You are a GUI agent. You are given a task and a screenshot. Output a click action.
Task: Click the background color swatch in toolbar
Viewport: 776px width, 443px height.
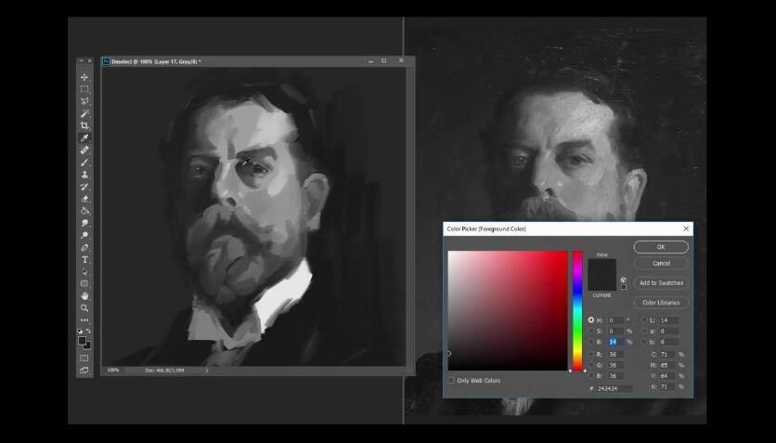87,346
